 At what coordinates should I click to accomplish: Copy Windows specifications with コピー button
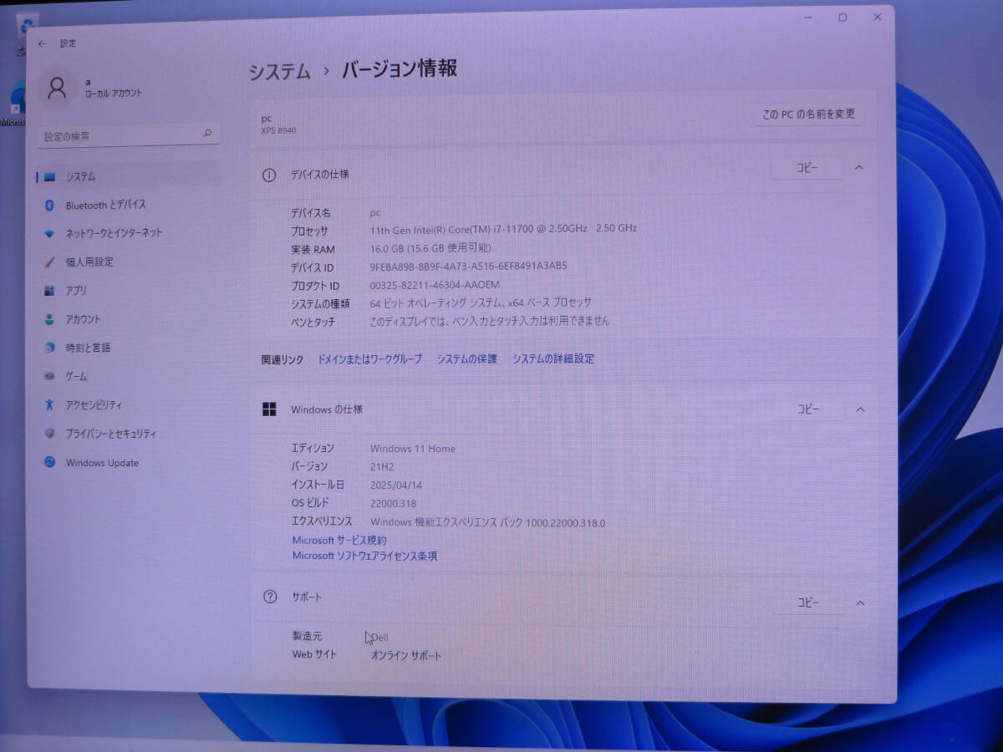(x=807, y=409)
